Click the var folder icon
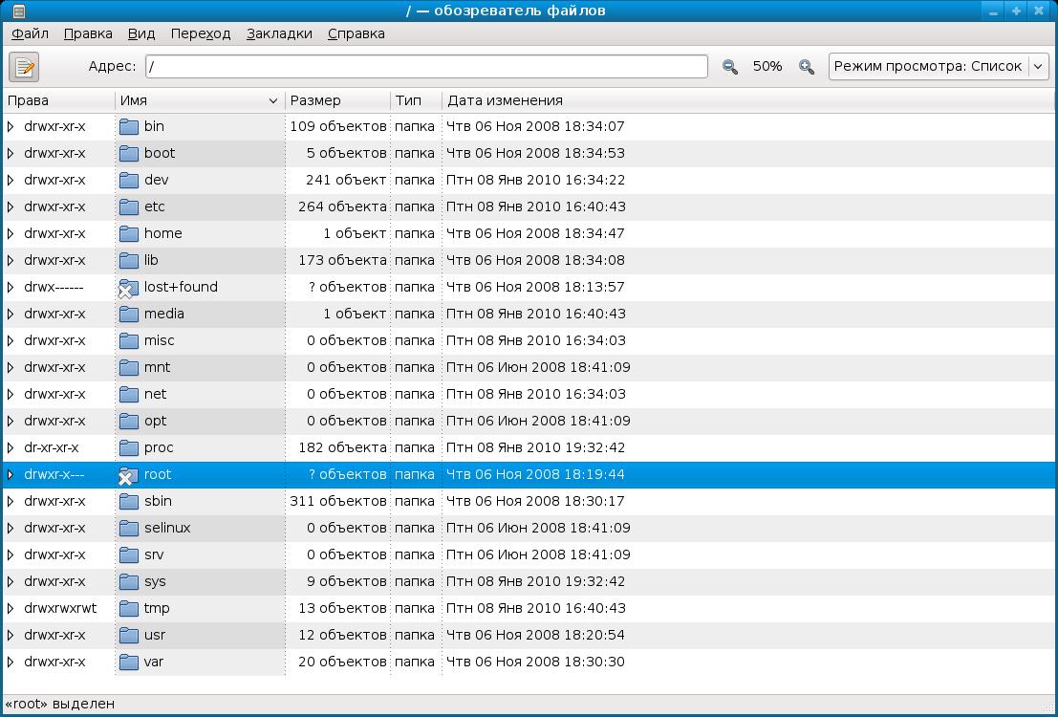The height and width of the screenshot is (717, 1058). coord(129,663)
